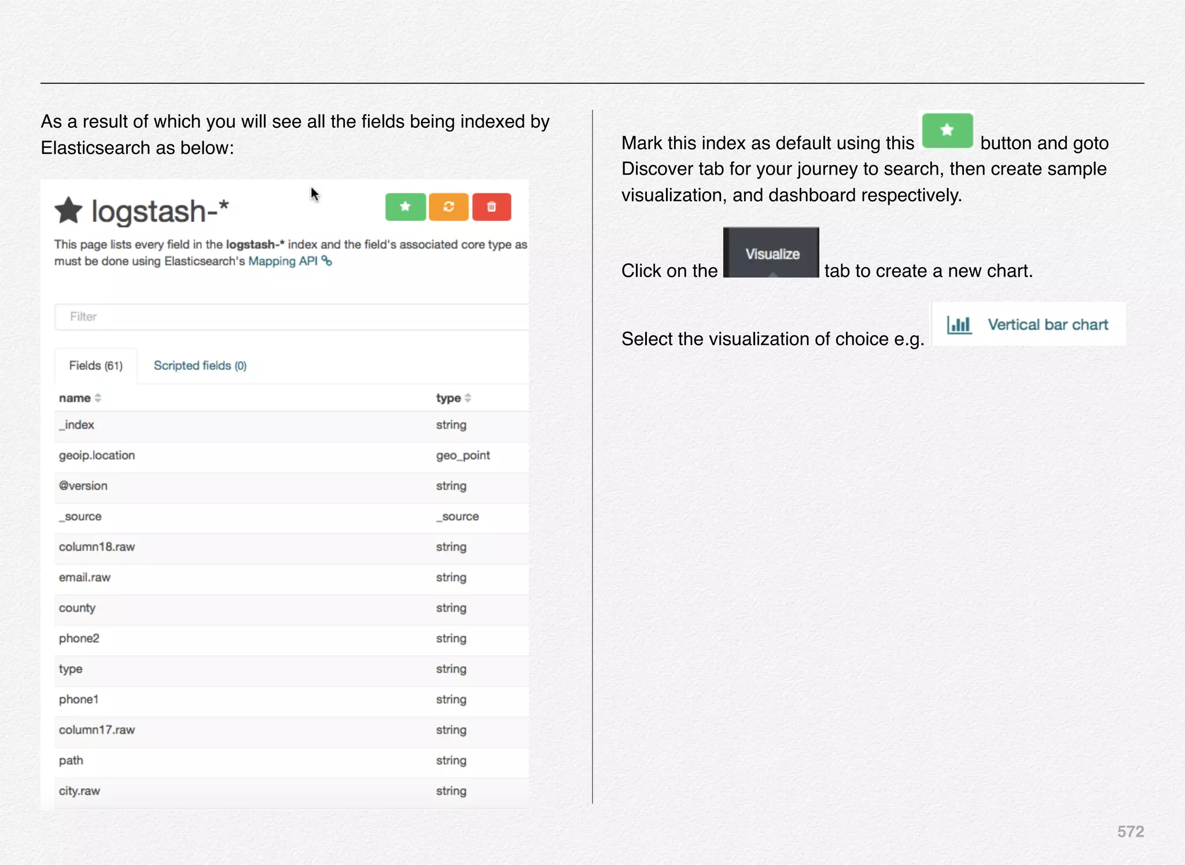Click the logstash-* index title
Image resolution: width=1185 pixels, height=865 pixels.
click(x=160, y=211)
